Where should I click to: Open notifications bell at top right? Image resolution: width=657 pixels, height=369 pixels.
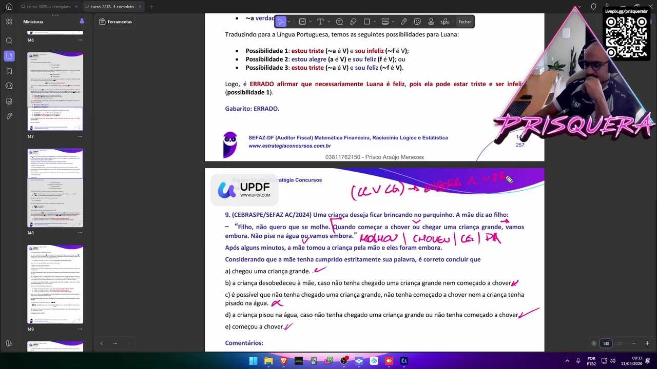point(593,7)
